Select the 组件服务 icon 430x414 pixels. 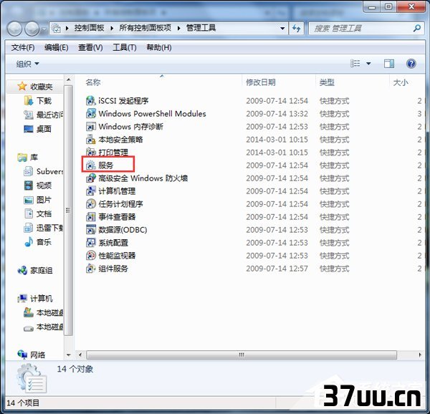tap(91, 268)
